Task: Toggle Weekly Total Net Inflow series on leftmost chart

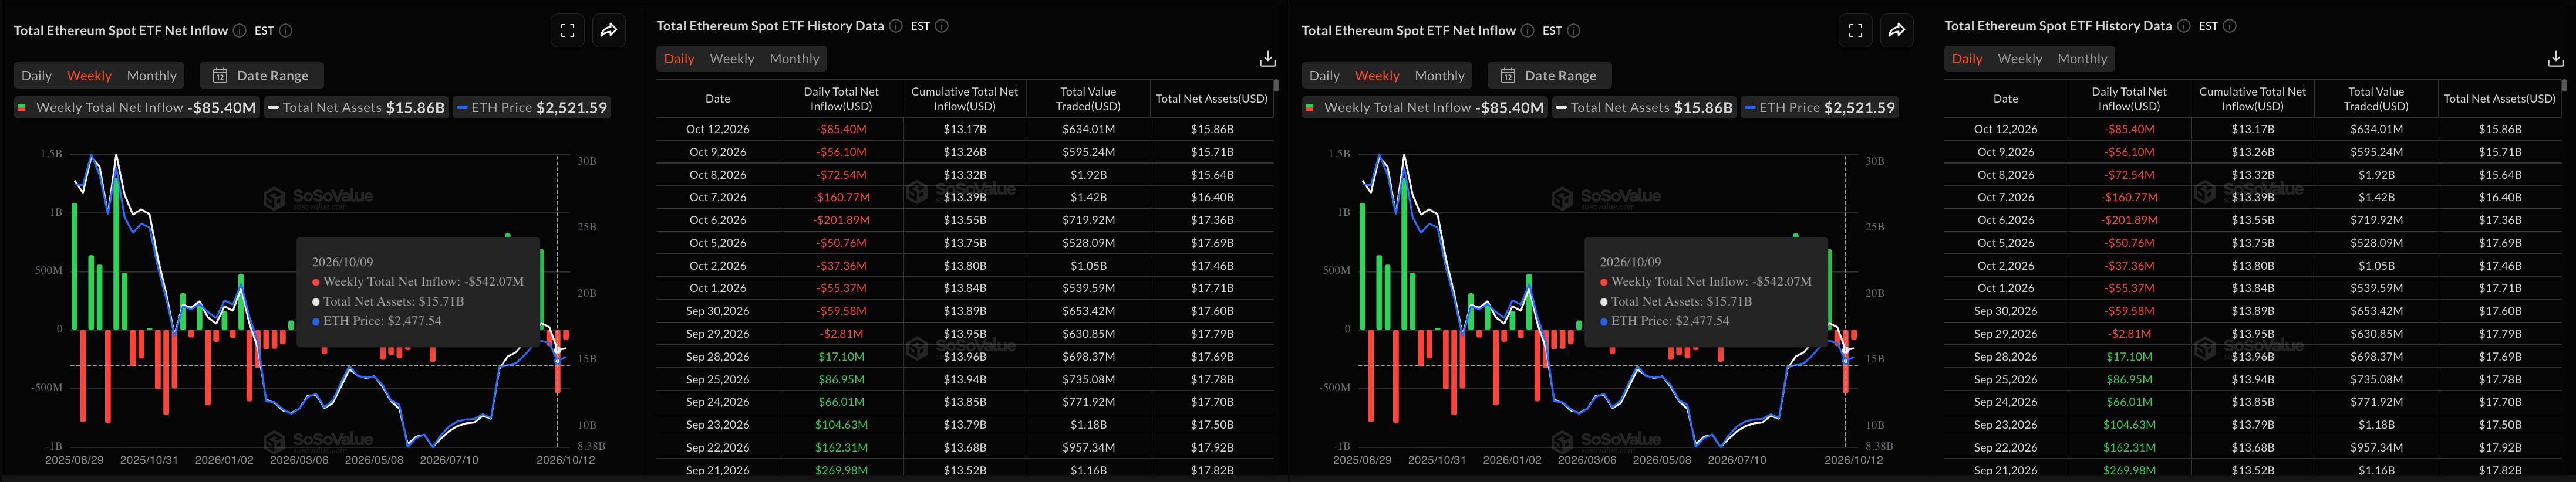Action: [x=137, y=108]
